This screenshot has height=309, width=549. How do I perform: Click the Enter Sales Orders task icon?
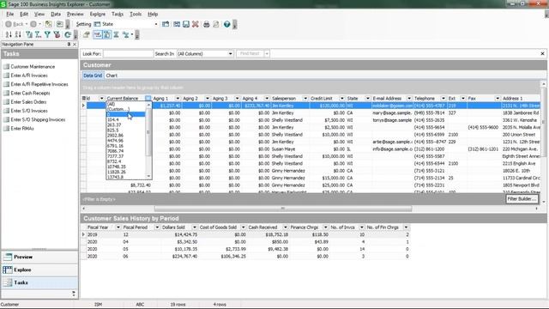coord(6,102)
